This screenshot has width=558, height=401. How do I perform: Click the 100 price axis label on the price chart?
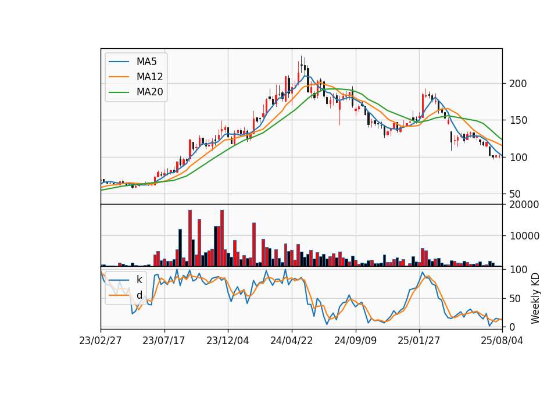pos(518,157)
